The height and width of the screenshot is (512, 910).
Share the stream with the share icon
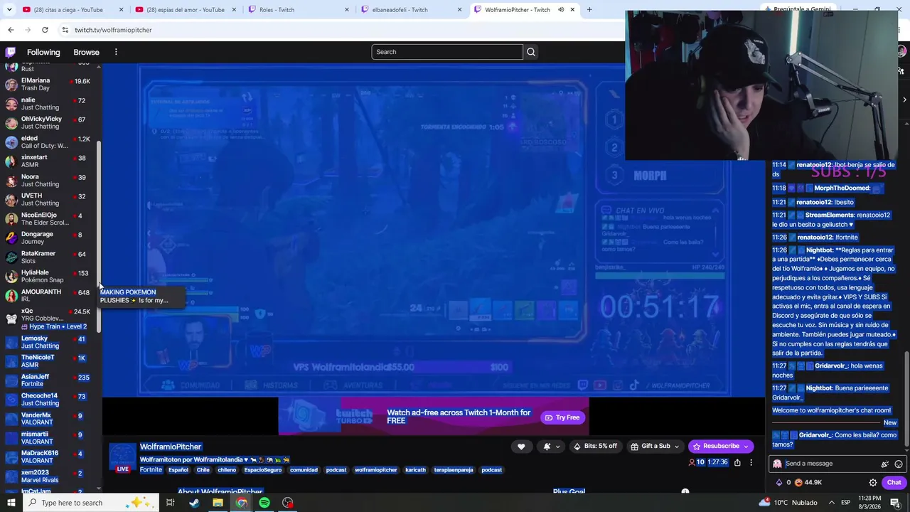(x=737, y=462)
